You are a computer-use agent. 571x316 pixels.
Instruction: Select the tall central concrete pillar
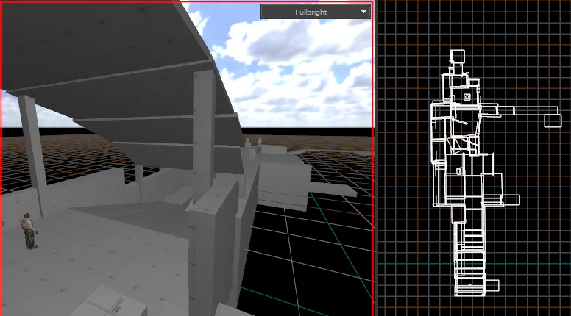pos(204,131)
